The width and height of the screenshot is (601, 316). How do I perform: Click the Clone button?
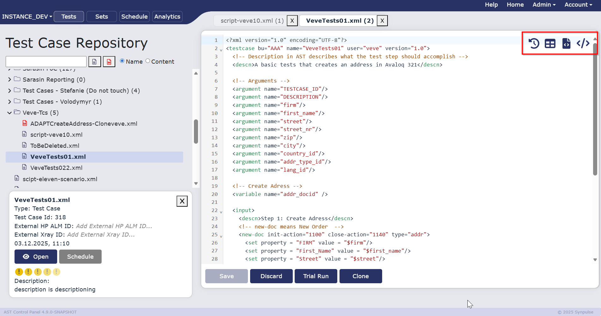(x=361, y=276)
